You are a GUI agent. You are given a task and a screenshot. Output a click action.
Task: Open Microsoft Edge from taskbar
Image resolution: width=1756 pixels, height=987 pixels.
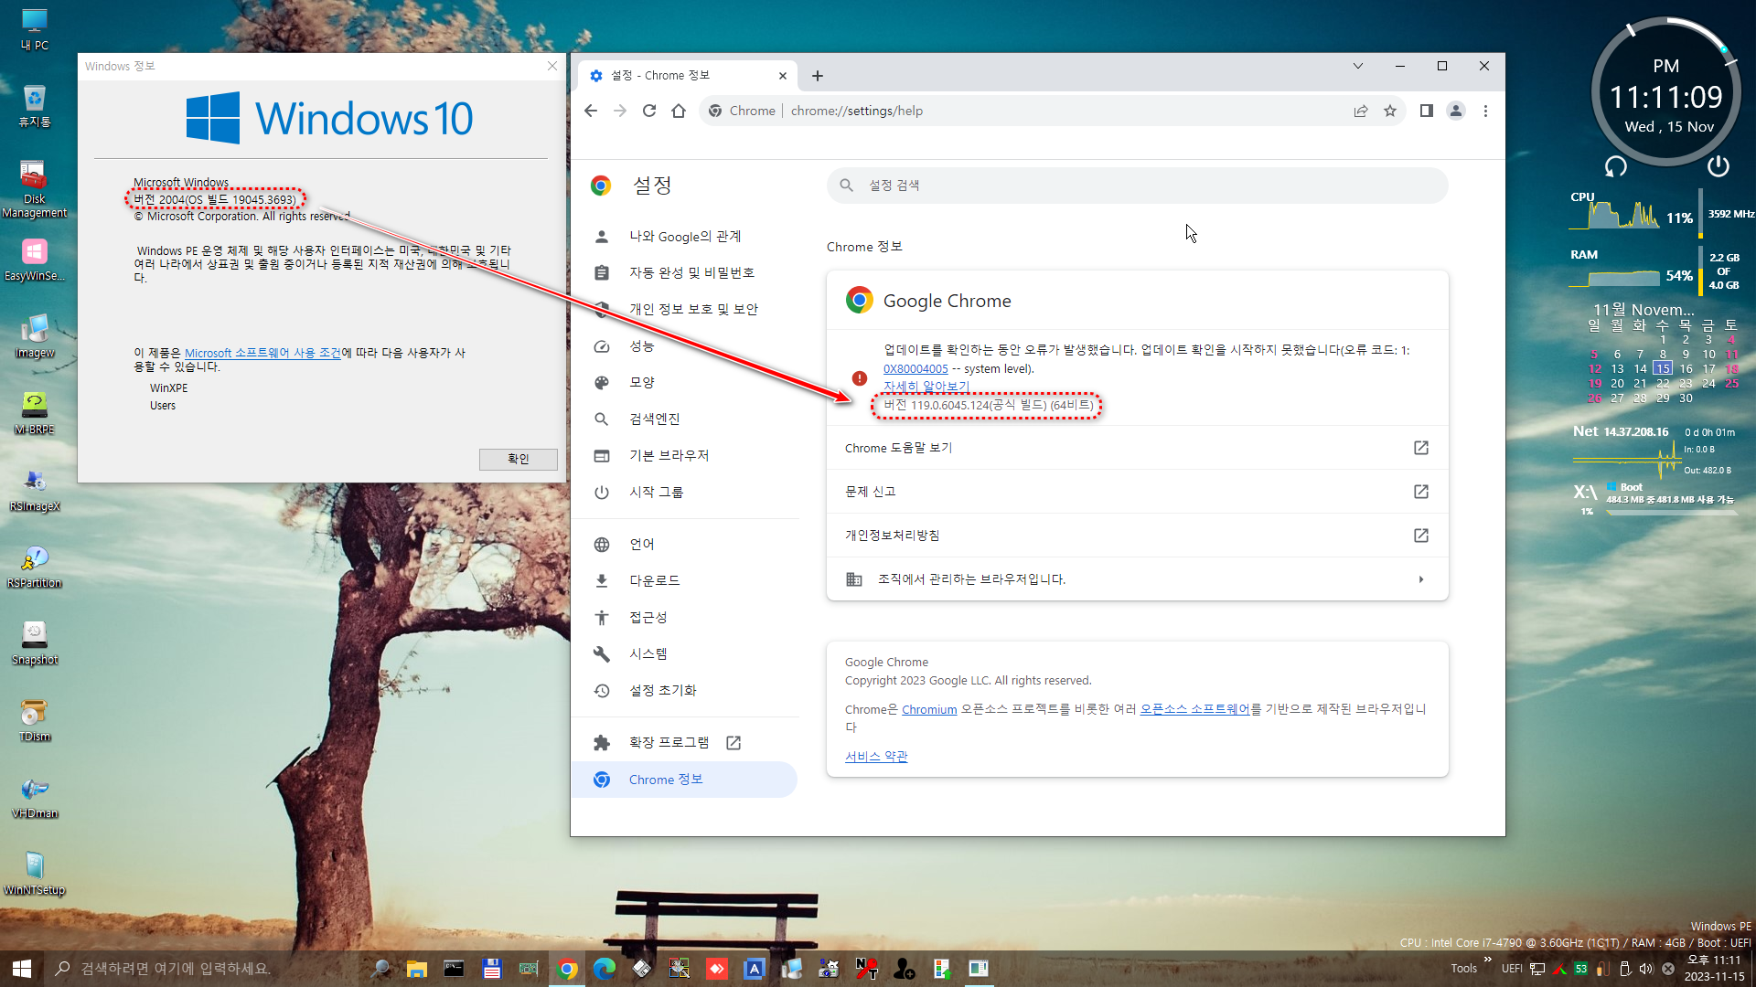click(605, 969)
